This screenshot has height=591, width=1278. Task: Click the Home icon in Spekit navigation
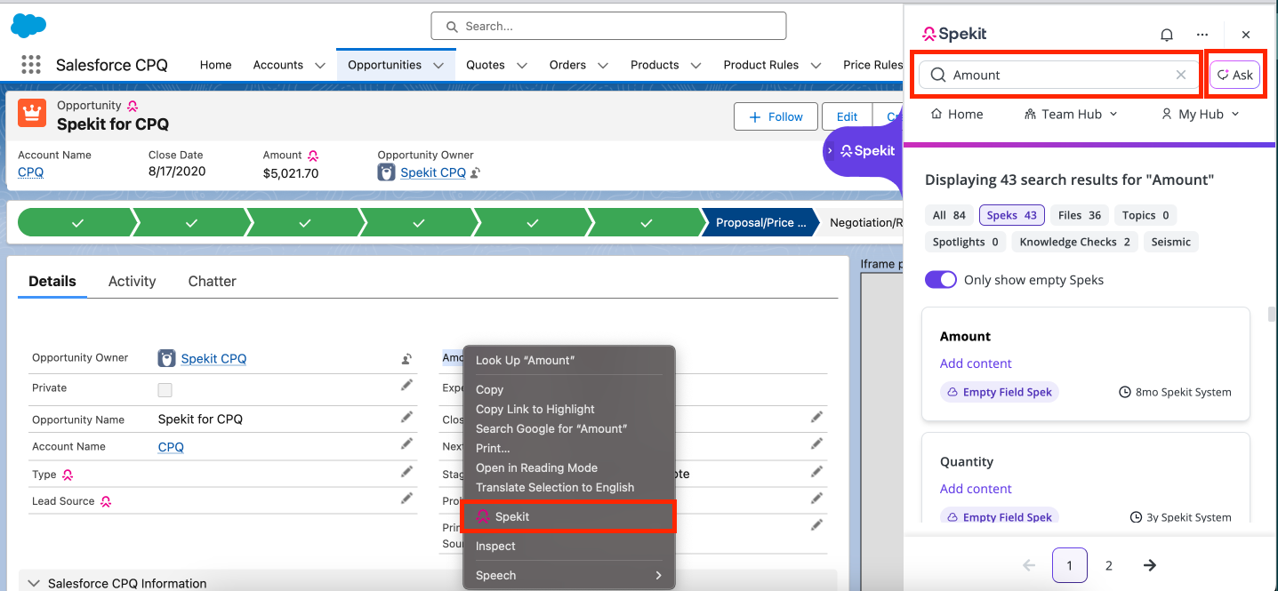936,114
